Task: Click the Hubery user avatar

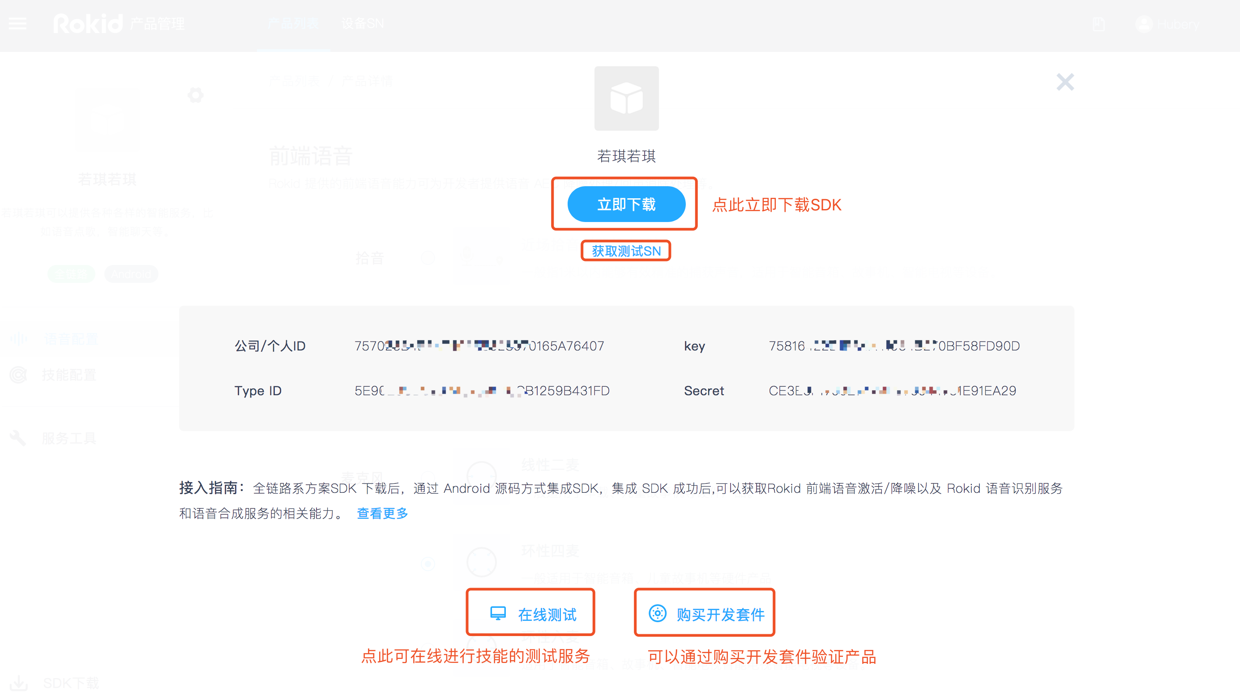Action: pos(1144,24)
